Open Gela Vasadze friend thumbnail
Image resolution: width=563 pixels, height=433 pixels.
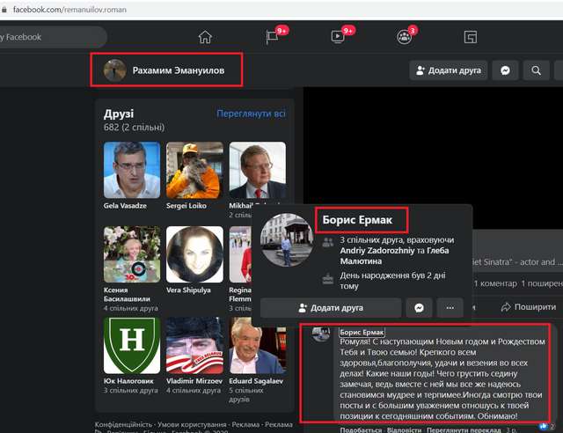coord(132,170)
